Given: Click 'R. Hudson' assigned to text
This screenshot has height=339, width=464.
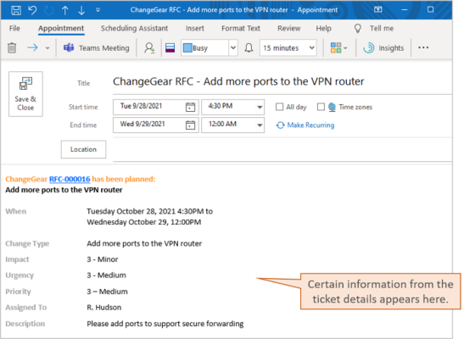Looking at the screenshot, I should 103,308.
